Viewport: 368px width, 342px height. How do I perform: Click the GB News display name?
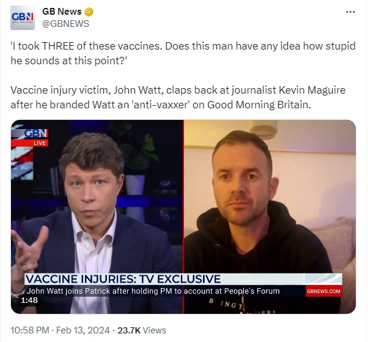(62, 12)
